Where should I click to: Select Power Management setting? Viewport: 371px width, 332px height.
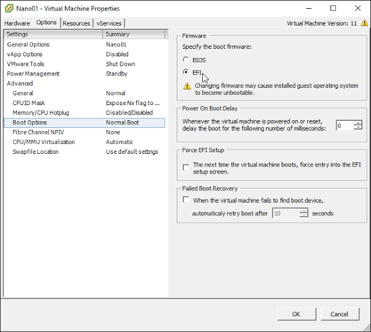[33, 74]
